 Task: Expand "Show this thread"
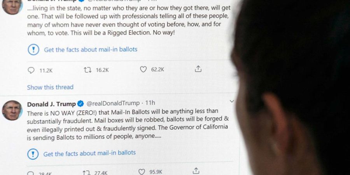(50, 87)
